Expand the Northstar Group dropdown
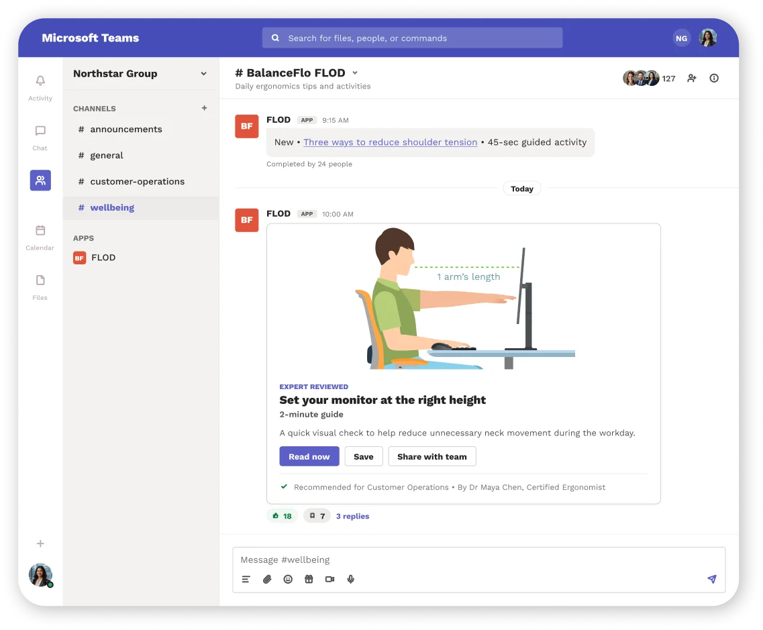763x630 pixels. click(203, 73)
